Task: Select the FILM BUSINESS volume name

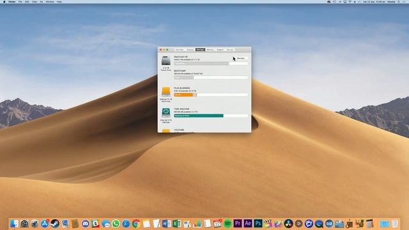Action: tap(181, 88)
